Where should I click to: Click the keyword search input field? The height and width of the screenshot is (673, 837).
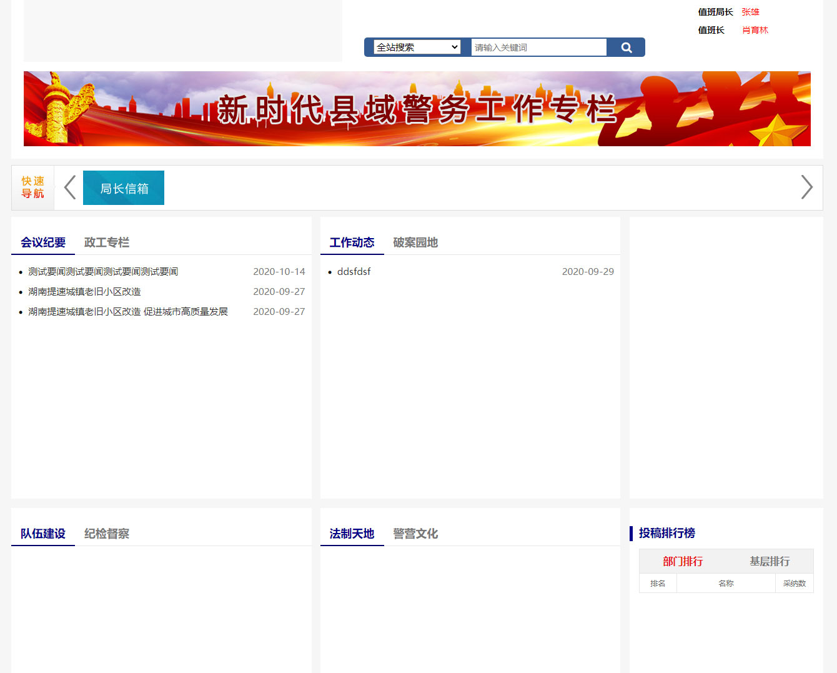point(538,47)
